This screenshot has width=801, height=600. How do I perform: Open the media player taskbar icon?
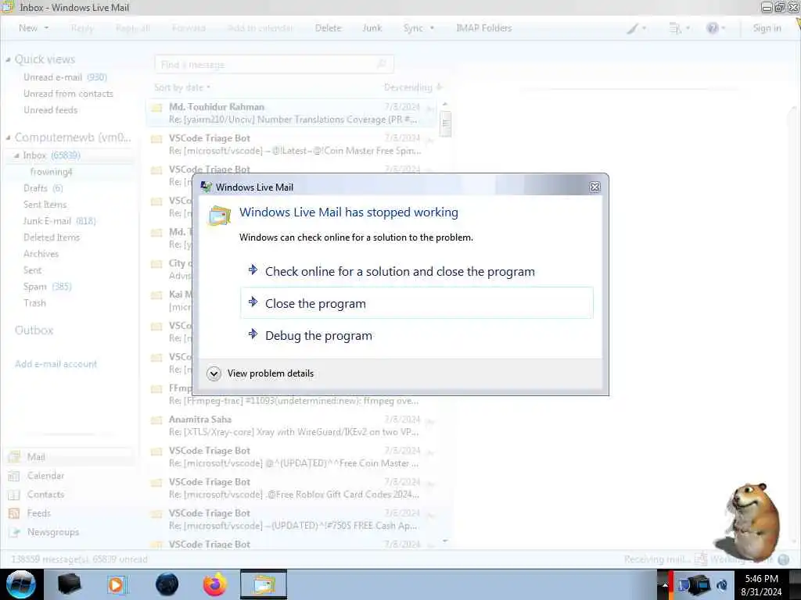[x=117, y=584]
